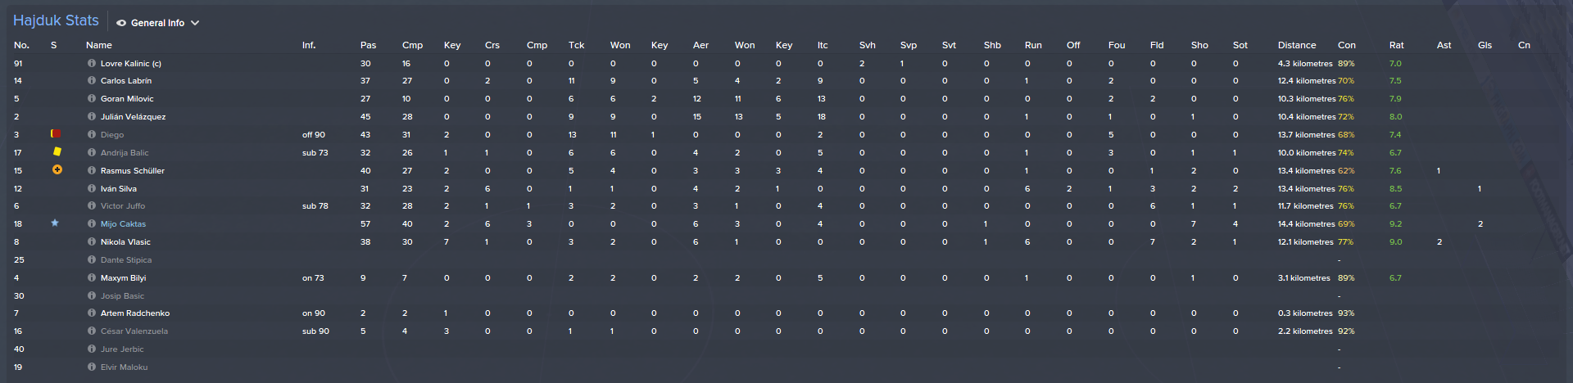Sort the table by Distance column
The width and height of the screenshot is (1573, 383).
(x=1296, y=45)
